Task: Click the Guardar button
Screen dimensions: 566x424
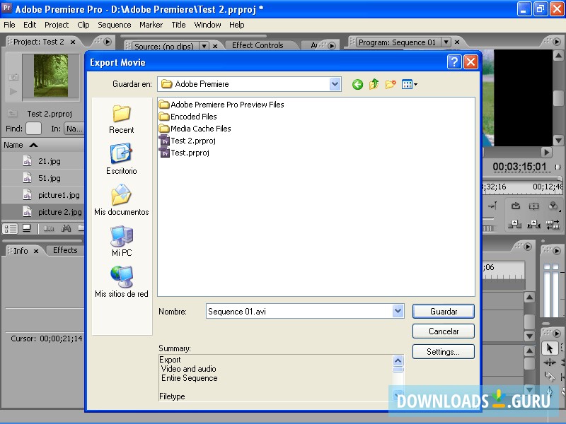Action: point(444,312)
